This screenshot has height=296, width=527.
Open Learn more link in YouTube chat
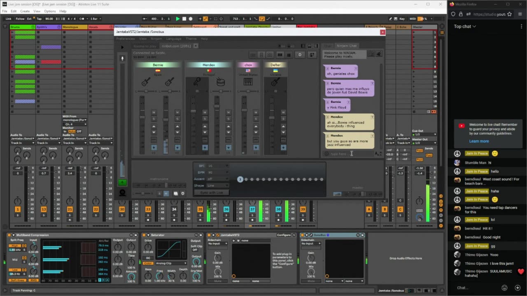[479, 141]
